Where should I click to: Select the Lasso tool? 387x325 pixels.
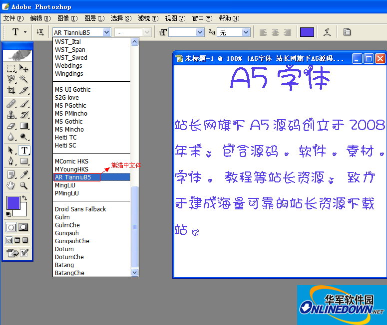pos(11,79)
